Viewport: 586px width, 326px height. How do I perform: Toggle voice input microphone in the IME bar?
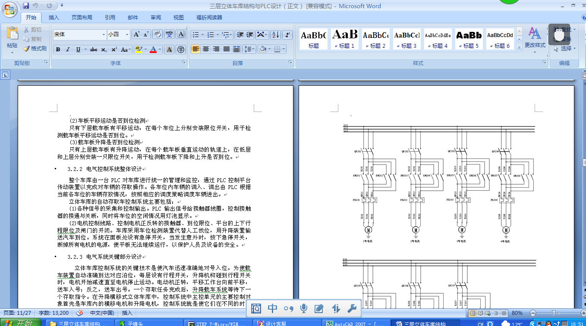tap(304, 308)
